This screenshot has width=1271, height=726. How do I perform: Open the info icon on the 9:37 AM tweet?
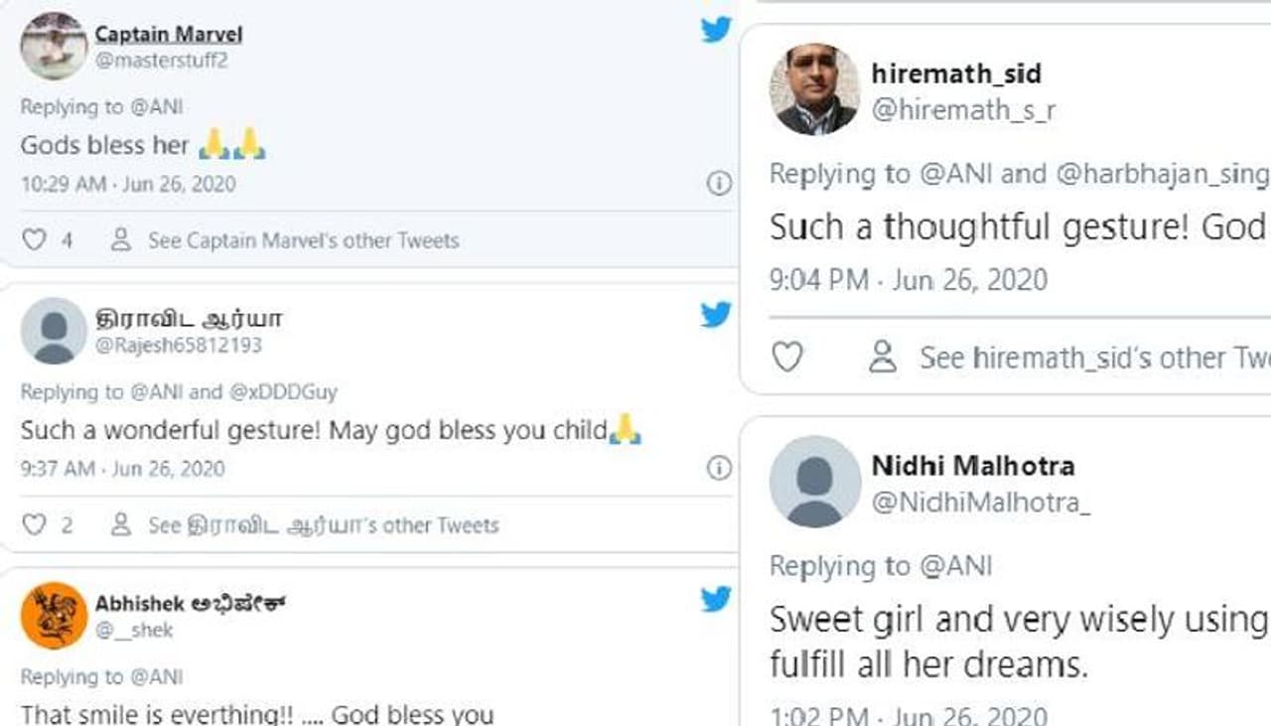pyautogui.click(x=719, y=468)
